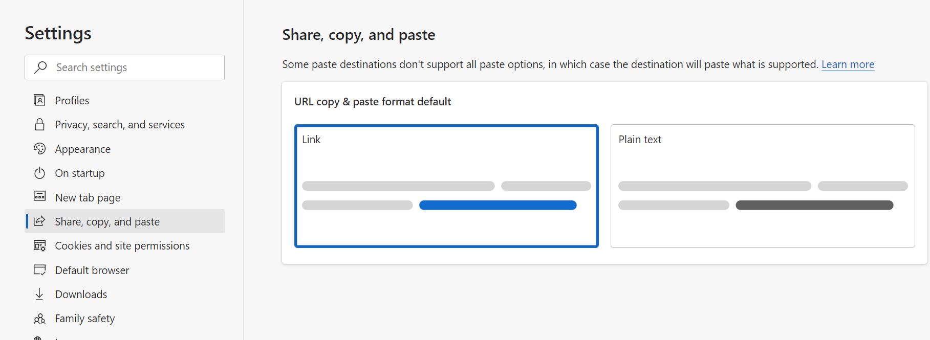Click the Downloads arrow icon

[39, 294]
